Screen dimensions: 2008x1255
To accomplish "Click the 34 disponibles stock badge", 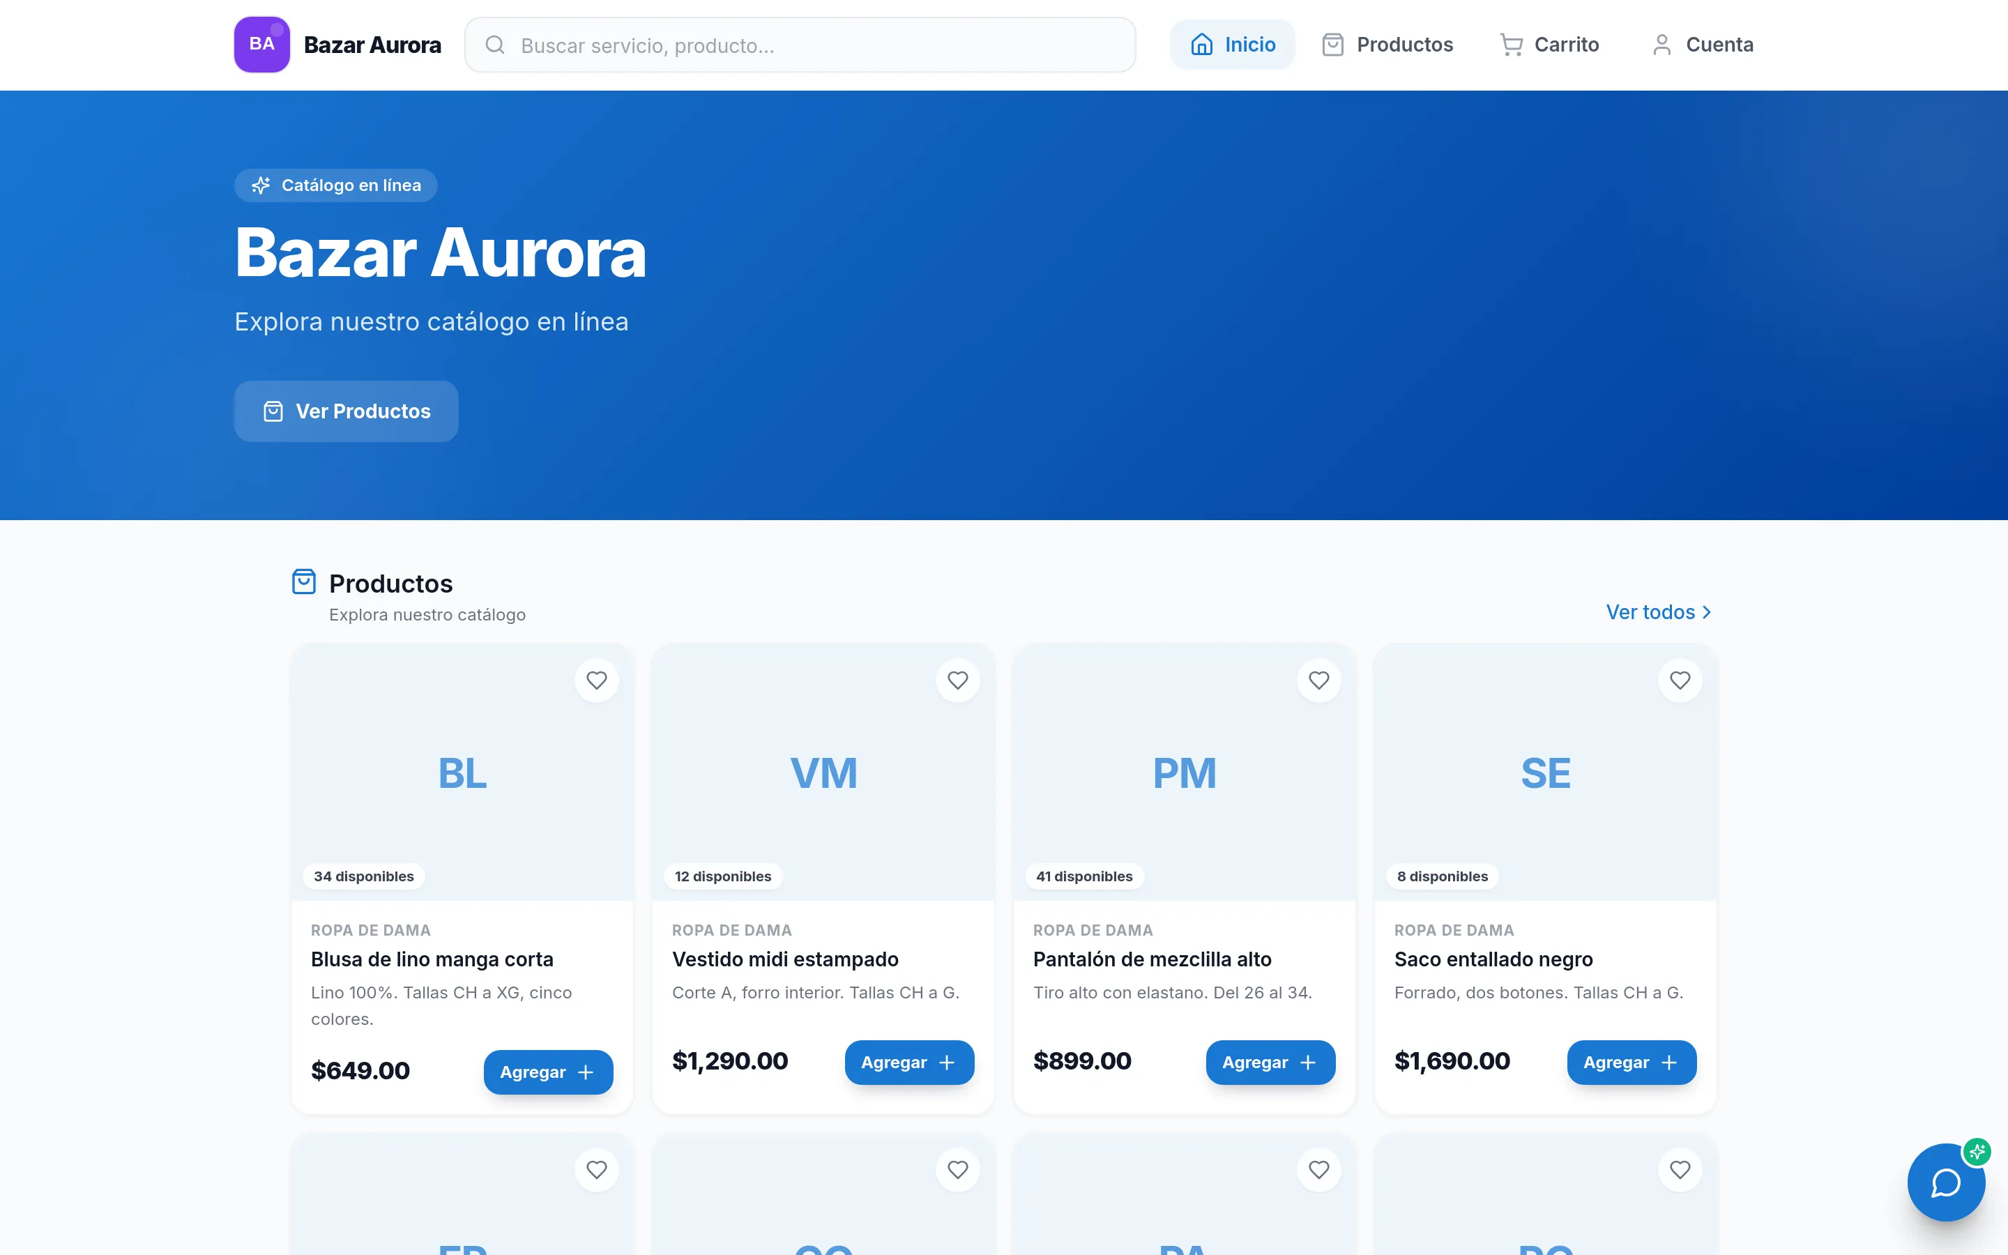I will click(363, 876).
